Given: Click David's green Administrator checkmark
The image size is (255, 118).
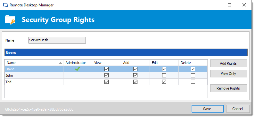Looking at the screenshot, I should pos(78,69).
